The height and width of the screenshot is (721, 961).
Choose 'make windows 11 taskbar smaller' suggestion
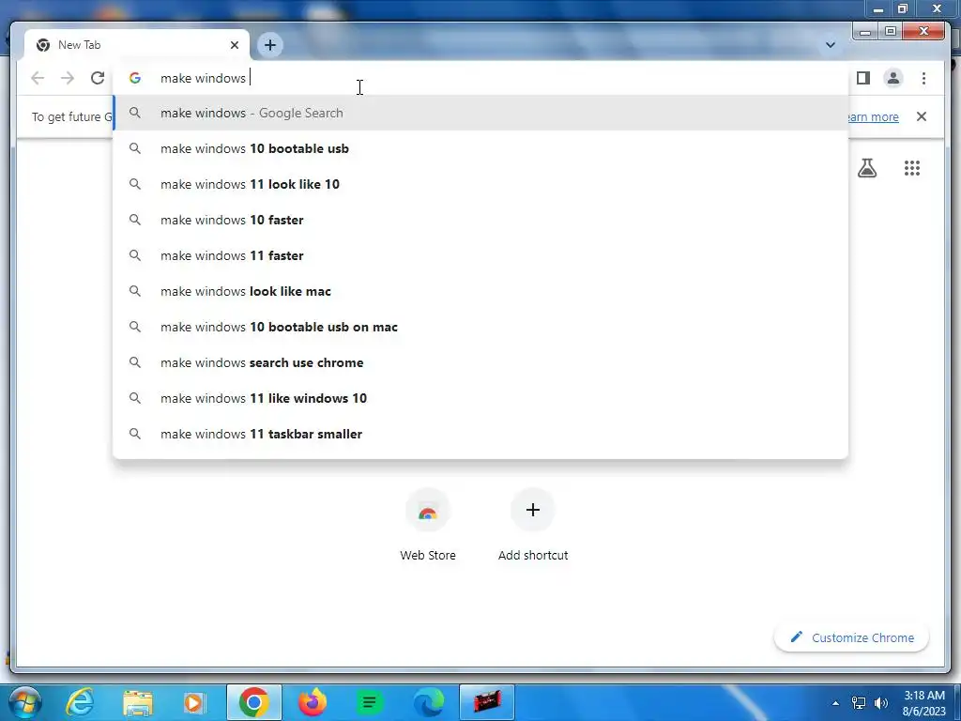tap(481, 434)
